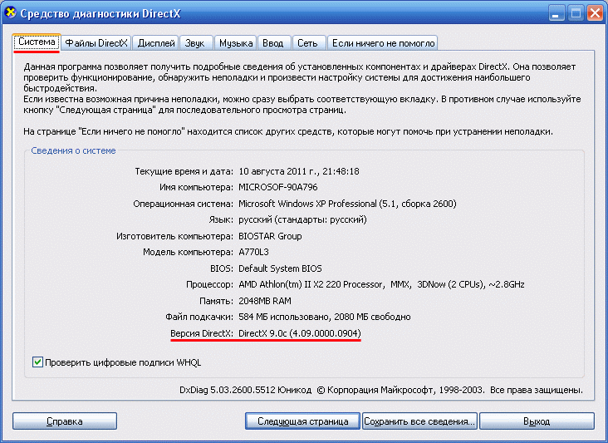Go to the Музыка tab

coord(236,43)
